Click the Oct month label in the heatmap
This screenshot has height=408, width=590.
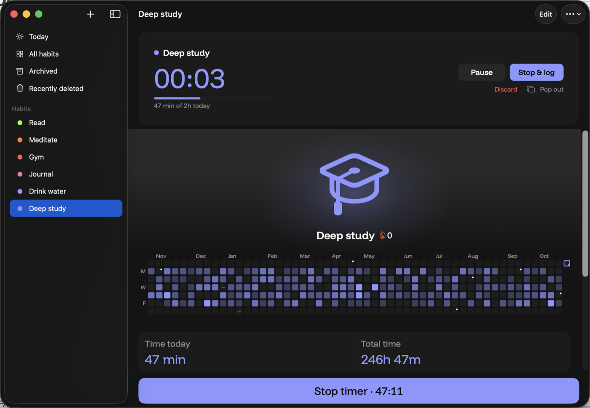point(544,256)
